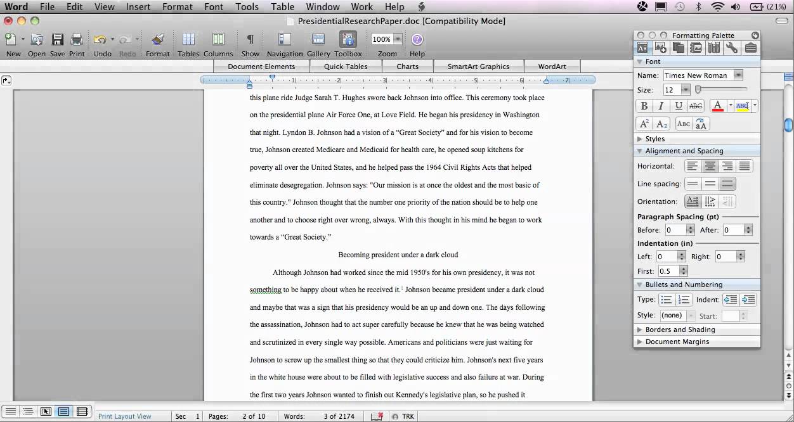This screenshot has width=794, height=422.
Task: Open the Compatibility Report wrench icon
Action: [732, 48]
